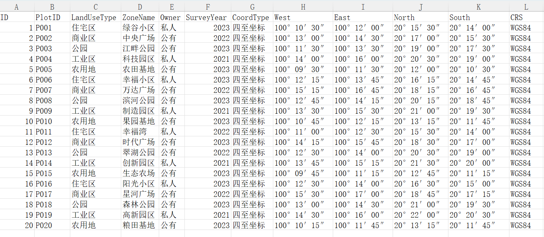The image size is (544, 237).
Task: Select cell containing P005
Action: 52,69
